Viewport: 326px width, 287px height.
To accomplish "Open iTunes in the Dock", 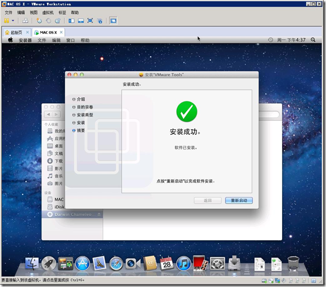I will point(183,264).
